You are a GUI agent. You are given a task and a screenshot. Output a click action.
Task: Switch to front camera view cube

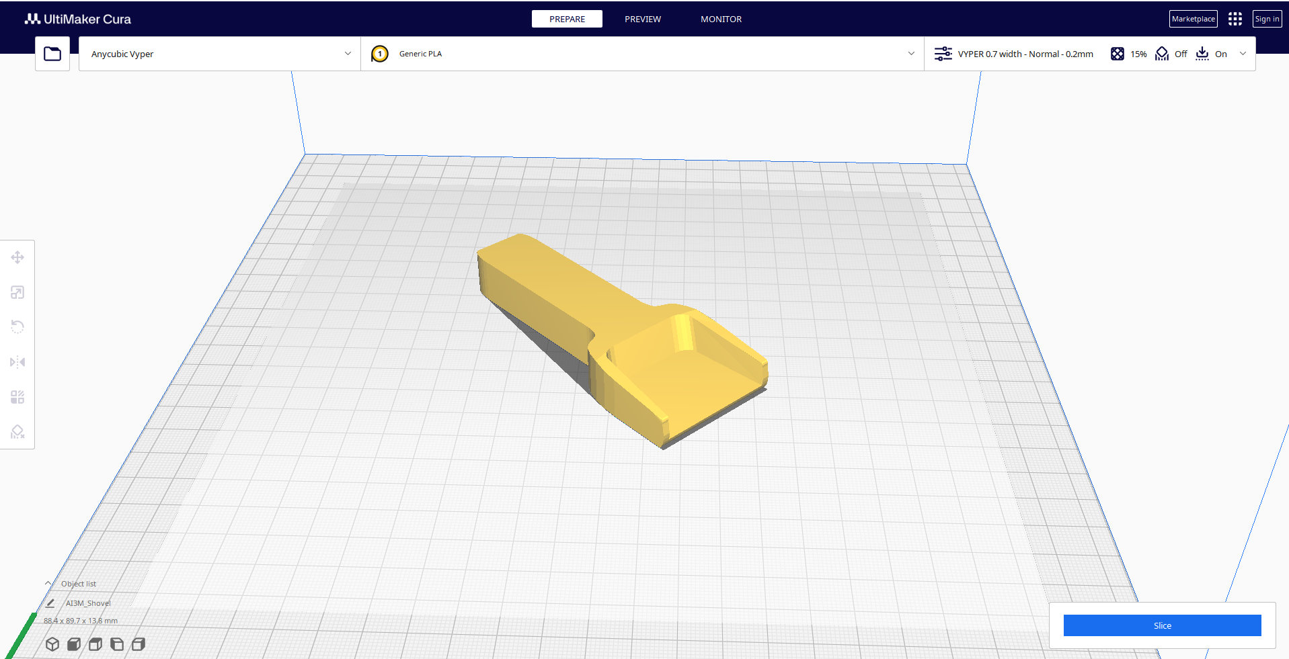73,644
